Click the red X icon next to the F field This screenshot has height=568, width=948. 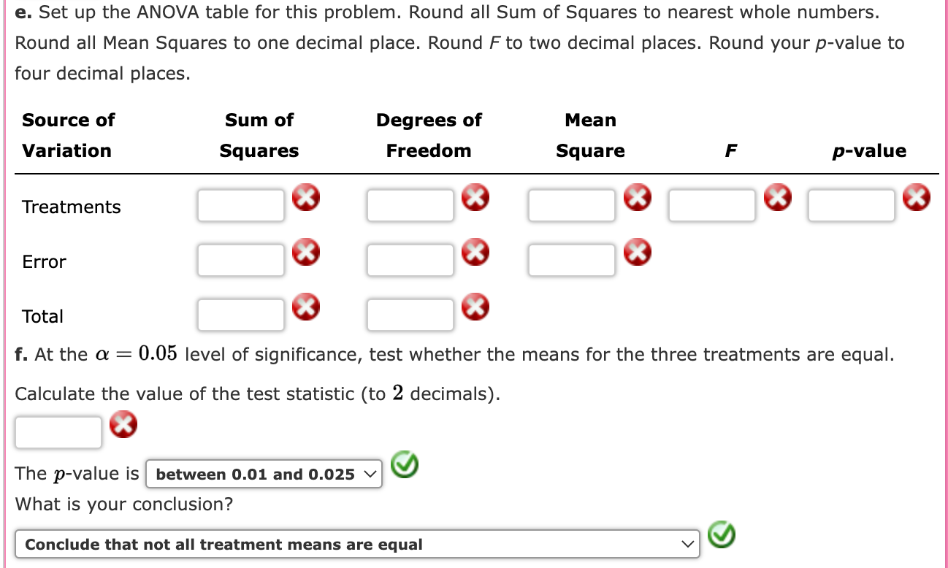(778, 196)
